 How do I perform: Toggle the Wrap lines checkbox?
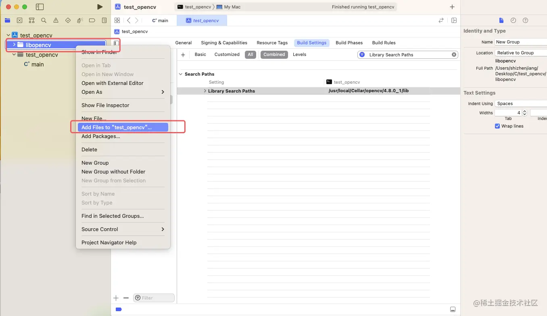point(497,126)
